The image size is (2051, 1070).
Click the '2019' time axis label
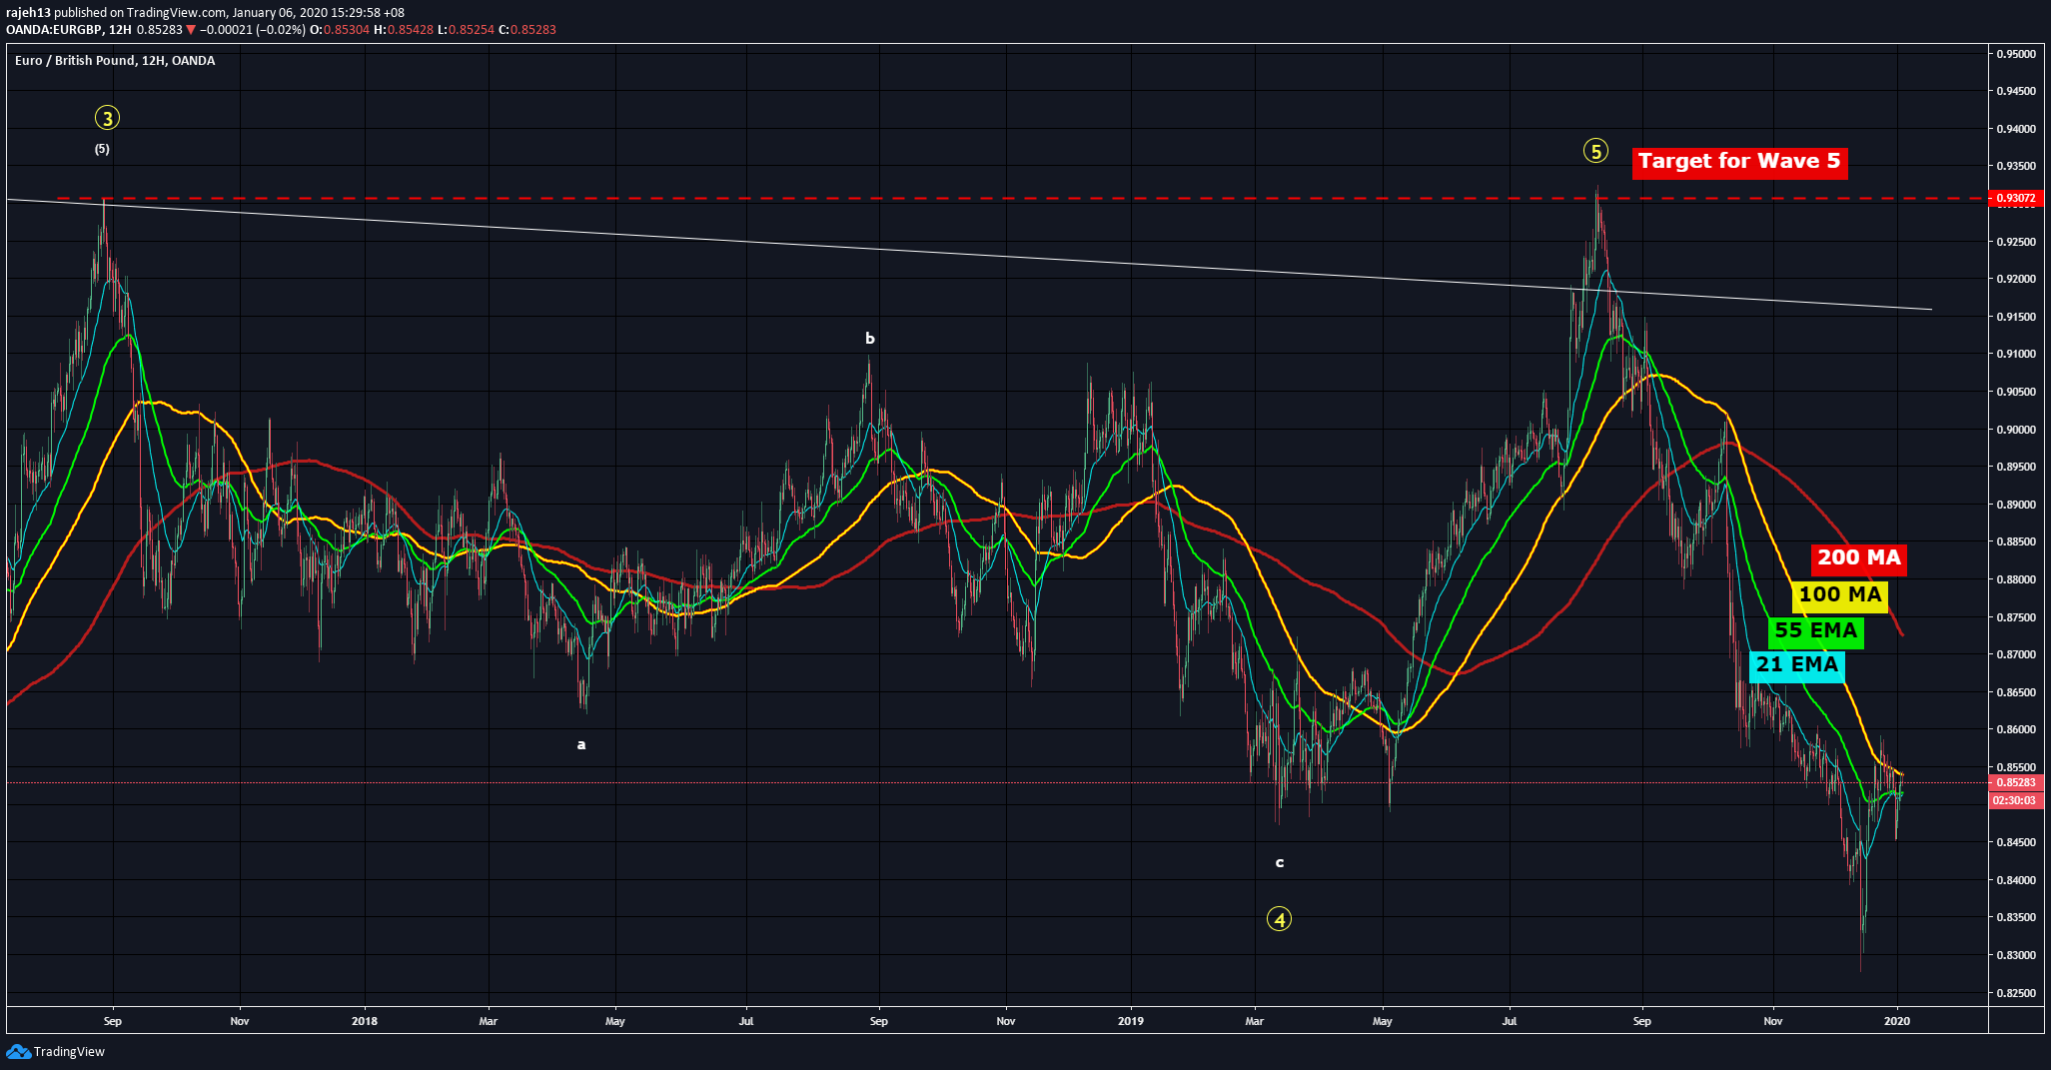tap(1131, 1021)
